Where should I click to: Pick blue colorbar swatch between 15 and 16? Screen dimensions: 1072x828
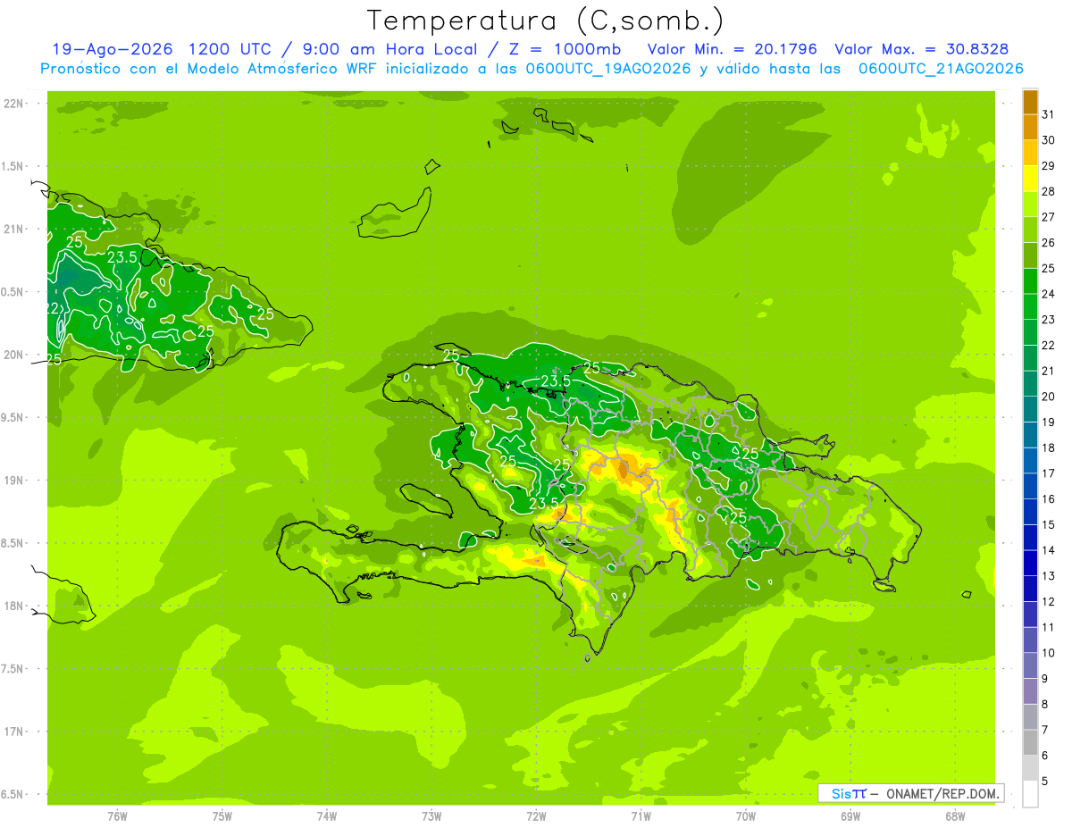coord(1030,512)
